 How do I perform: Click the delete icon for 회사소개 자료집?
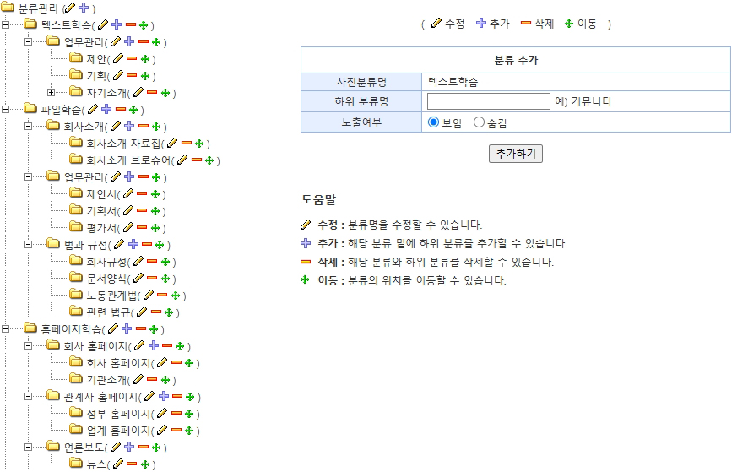[x=187, y=143]
